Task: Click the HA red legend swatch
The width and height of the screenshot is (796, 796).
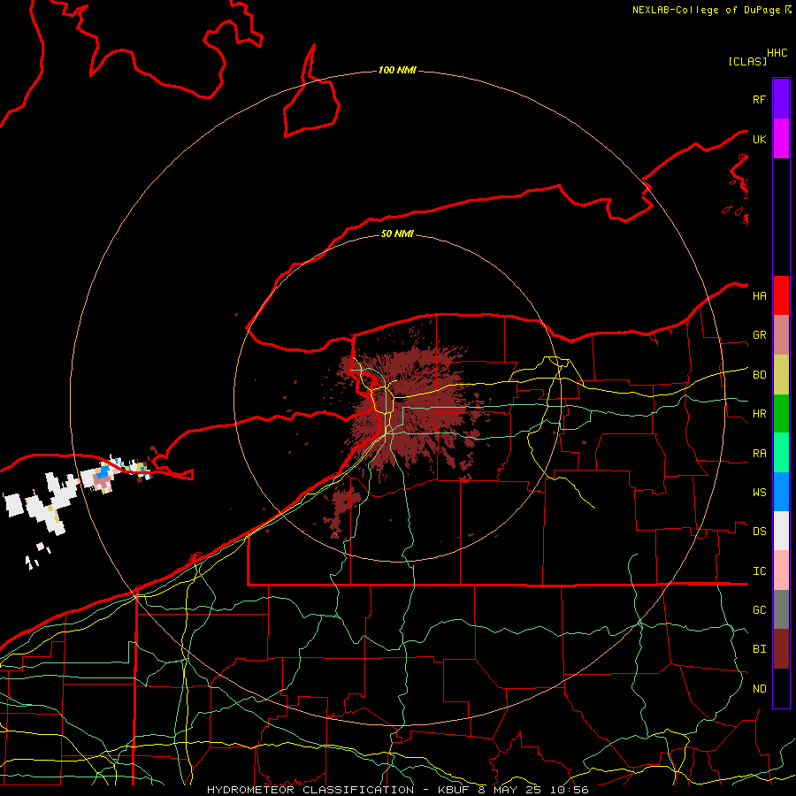Action: point(781,295)
